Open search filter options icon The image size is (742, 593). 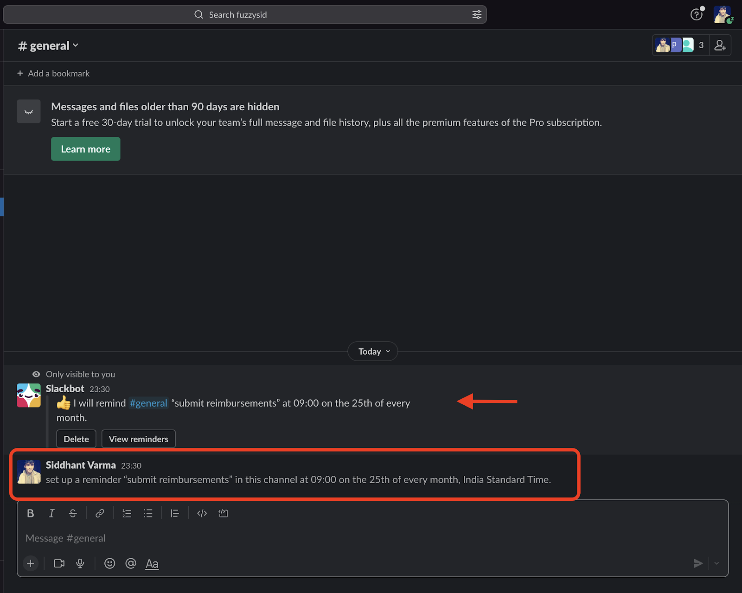click(x=477, y=15)
